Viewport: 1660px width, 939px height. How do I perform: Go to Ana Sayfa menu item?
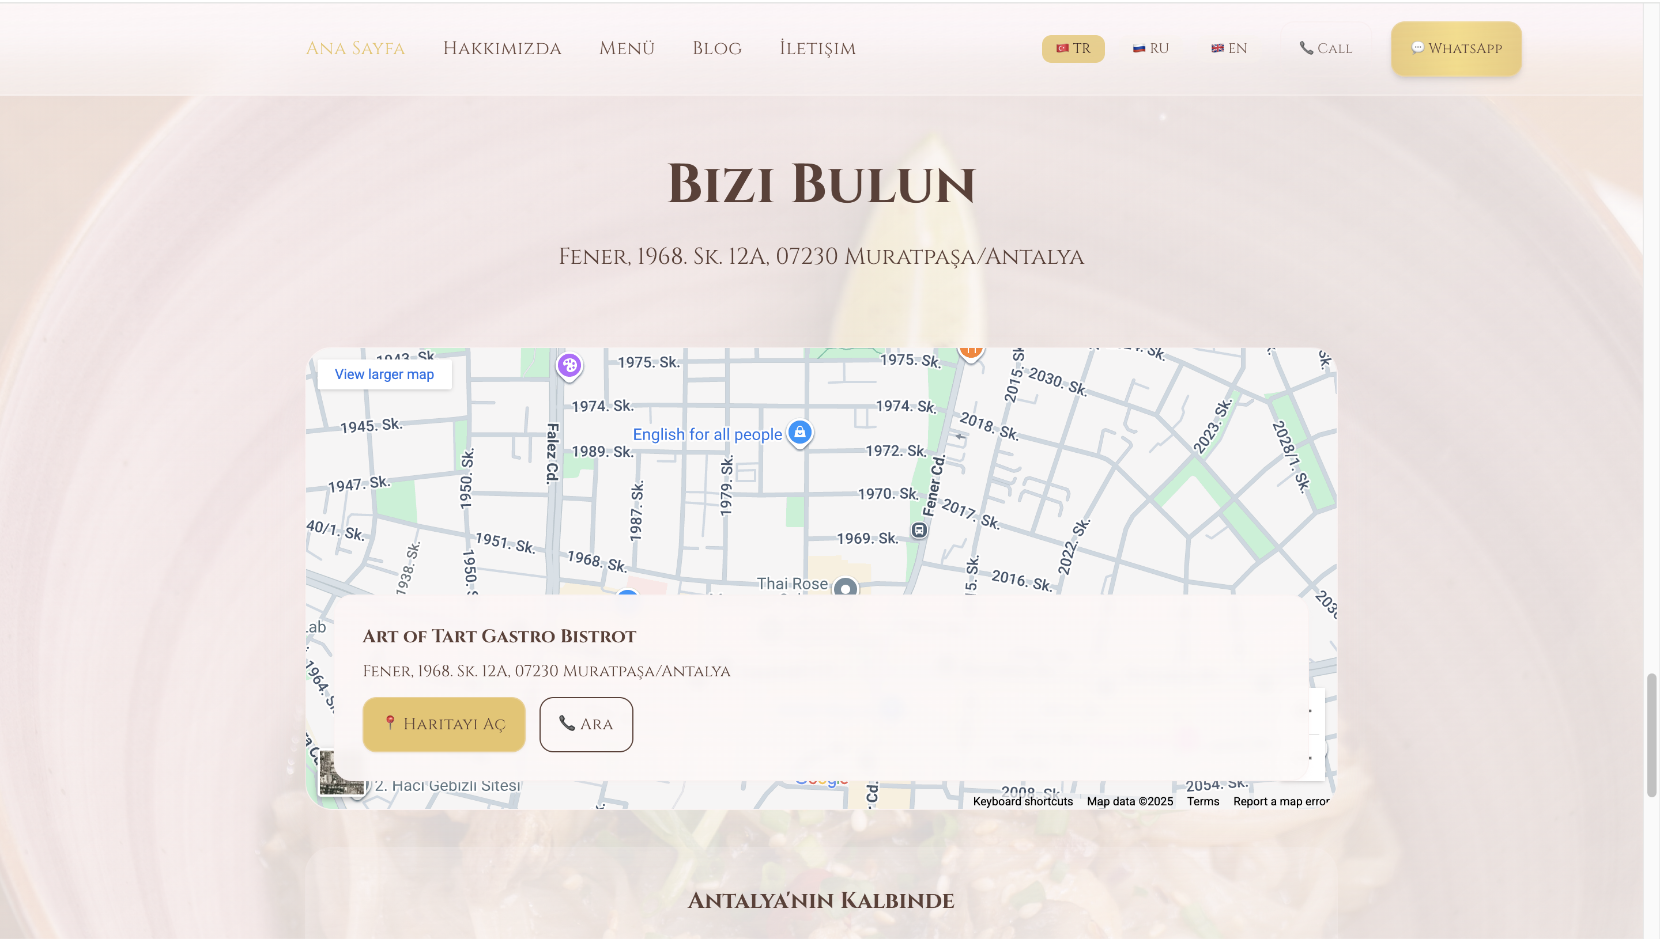[355, 48]
